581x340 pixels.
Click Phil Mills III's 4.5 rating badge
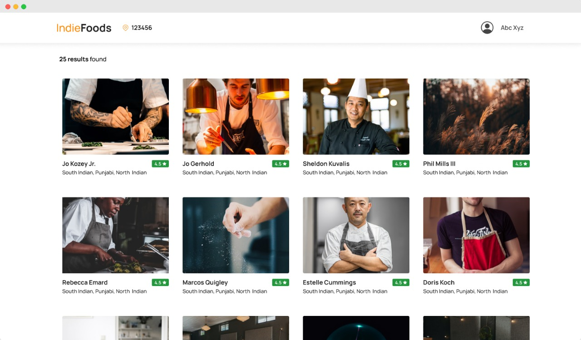(x=521, y=164)
